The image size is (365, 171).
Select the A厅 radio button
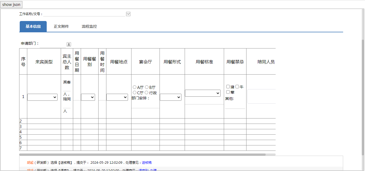click(x=135, y=87)
